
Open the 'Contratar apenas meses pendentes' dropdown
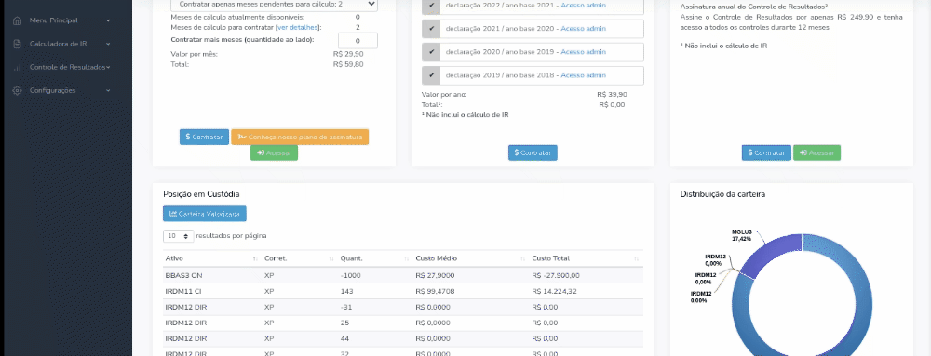click(274, 4)
